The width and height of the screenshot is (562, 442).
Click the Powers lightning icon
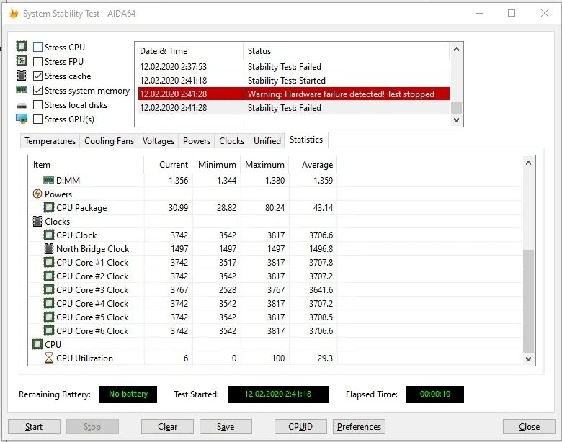click(37, 194)
